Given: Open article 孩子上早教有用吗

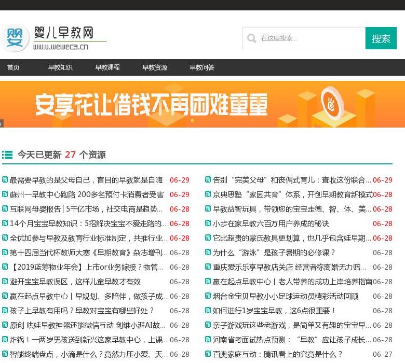Looking at the screenshot, I should click(82, 311).
